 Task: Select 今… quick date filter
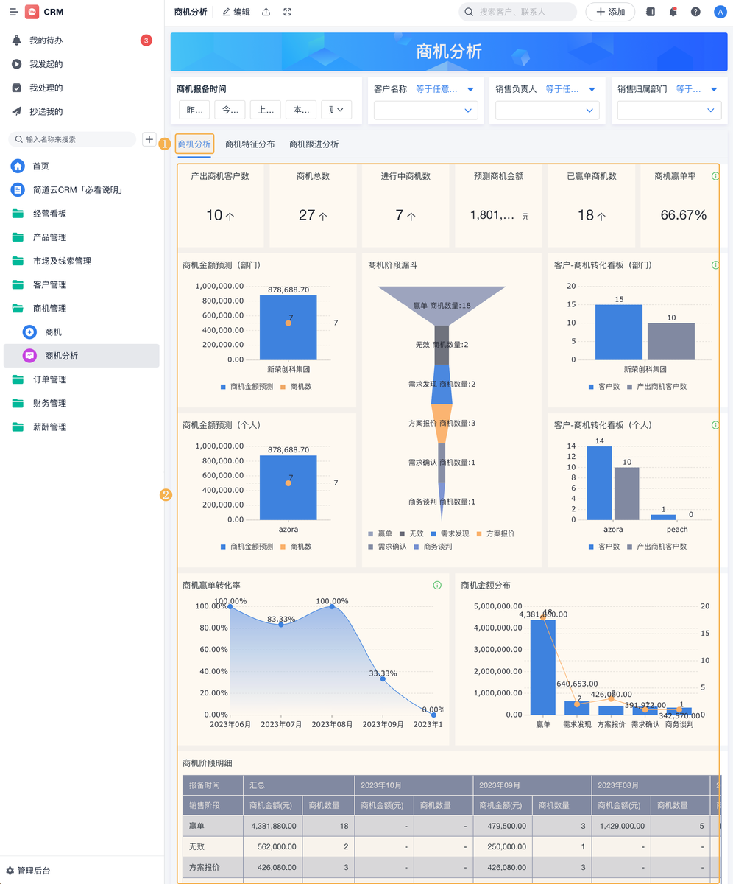(x=230, y=110)
